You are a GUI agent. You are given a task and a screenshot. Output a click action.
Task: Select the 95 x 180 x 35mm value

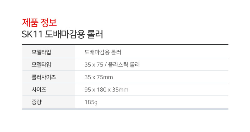coord(106,90)
